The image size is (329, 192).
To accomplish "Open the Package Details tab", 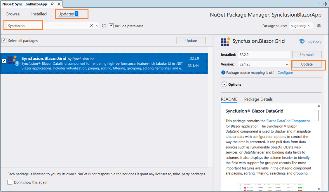I will [258, 99].
